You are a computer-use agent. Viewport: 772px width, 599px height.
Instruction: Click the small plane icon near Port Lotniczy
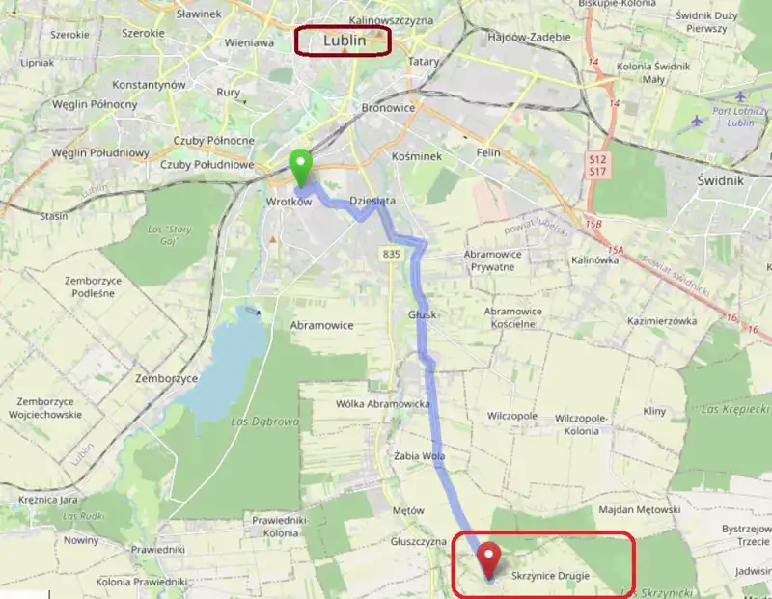(x=740, y=96)
